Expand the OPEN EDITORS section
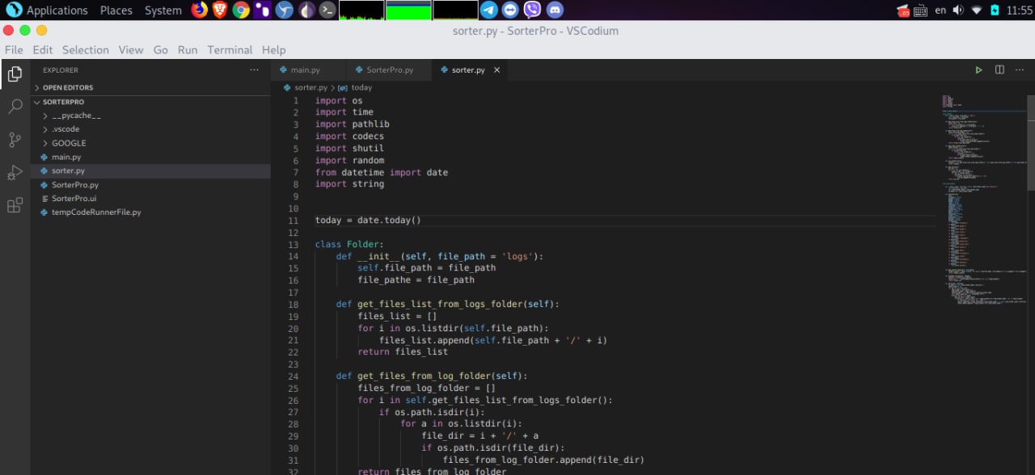Screen dimensions: 1035x475 [67, 87]
